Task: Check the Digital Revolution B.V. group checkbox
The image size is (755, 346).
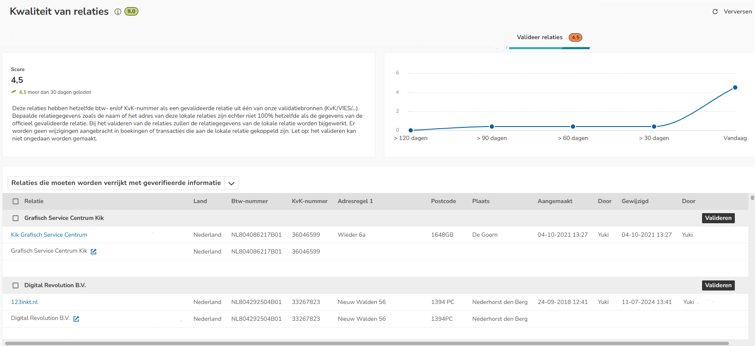Action: click(16, 285)
